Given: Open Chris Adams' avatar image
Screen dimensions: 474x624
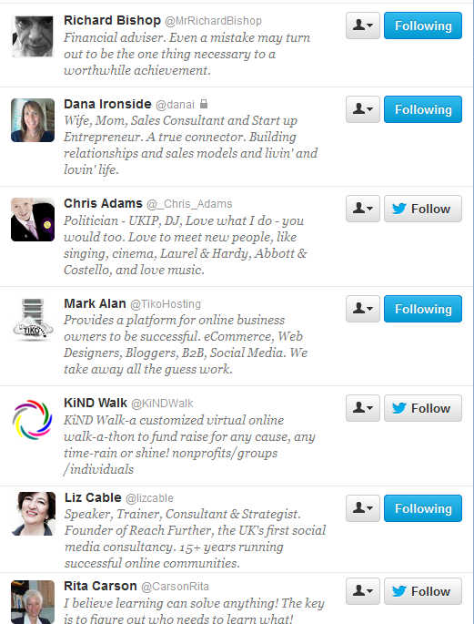Looking at the screenshot, I should 33,220.
